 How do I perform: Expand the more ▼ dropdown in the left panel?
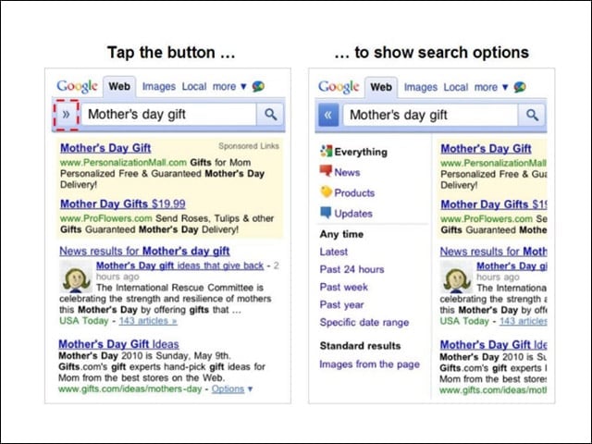click(229, 86)
